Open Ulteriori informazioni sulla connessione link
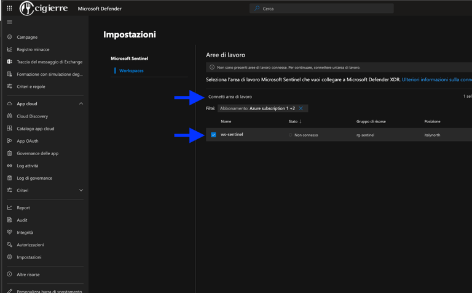 tap(437, 79)
